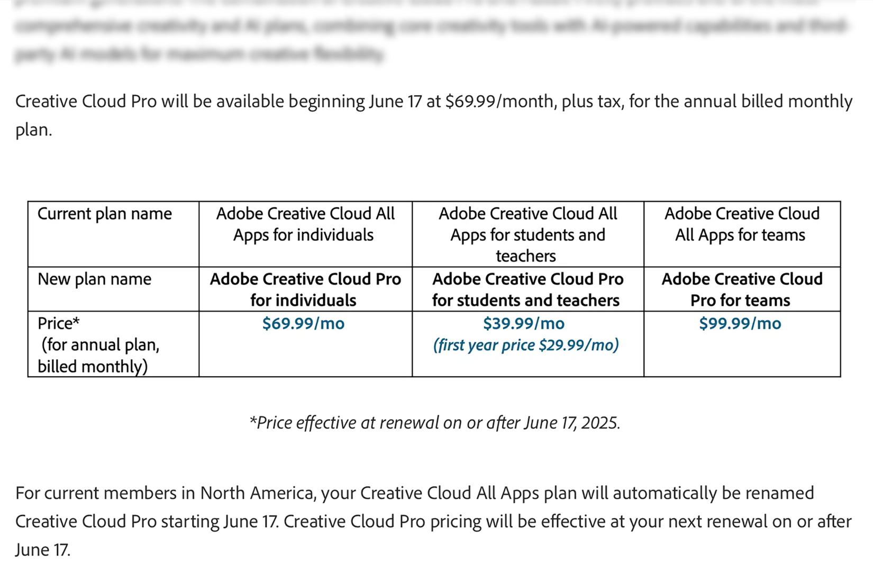Click "Adobe Creative Cloud Pro for teams" cell
Viewport: 873px width, 582px height.
[x=741, y=289]
